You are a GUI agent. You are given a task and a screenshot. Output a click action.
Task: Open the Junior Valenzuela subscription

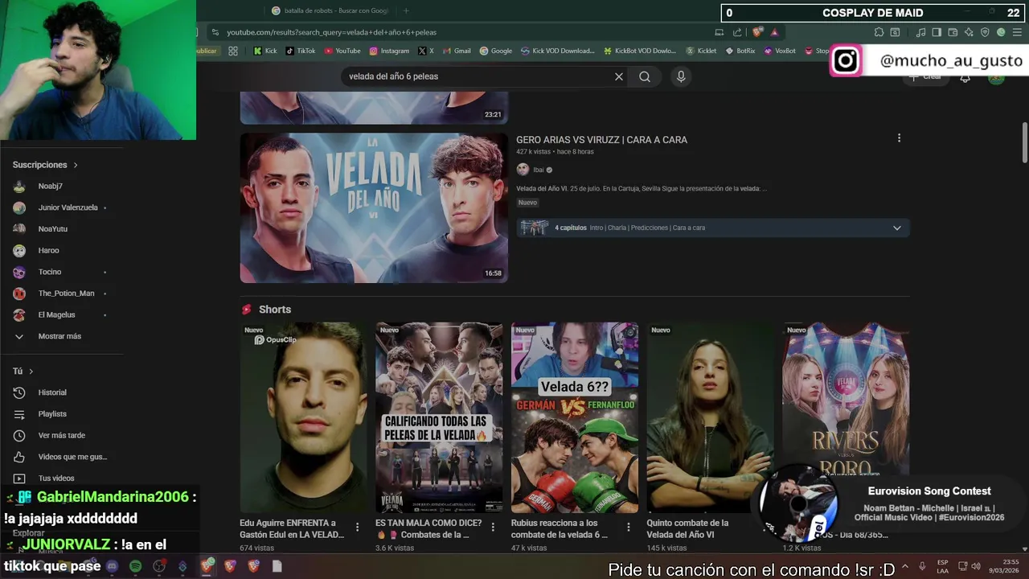point(68,207)
